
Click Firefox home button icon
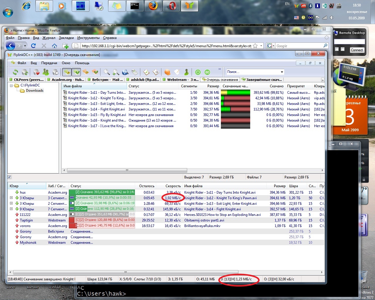54,46
